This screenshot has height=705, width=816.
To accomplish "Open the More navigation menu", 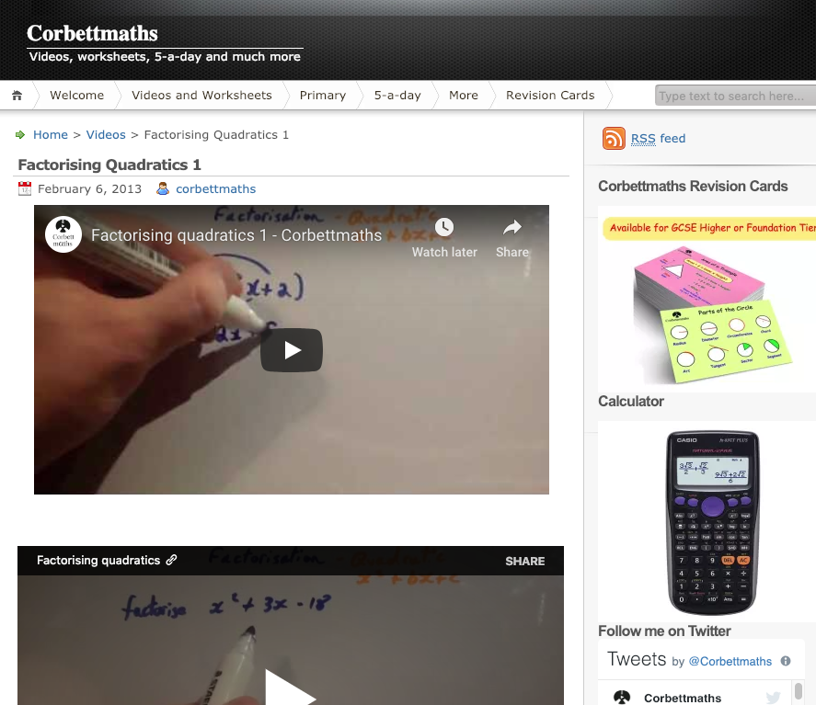I will pyautogui.click(x=464, y=96).
